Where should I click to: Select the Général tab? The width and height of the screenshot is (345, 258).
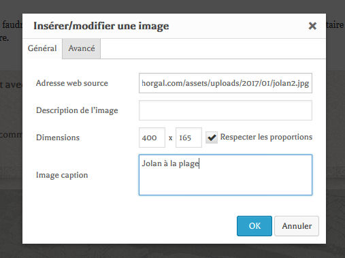42,48
